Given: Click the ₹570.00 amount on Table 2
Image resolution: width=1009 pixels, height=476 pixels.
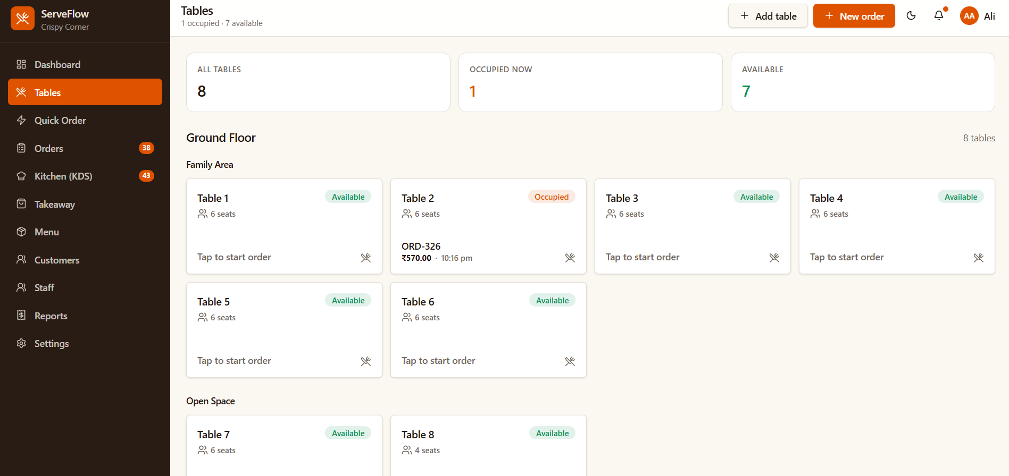Looking at the screenshot, I should pyautogui.click(x=416, y=258).
